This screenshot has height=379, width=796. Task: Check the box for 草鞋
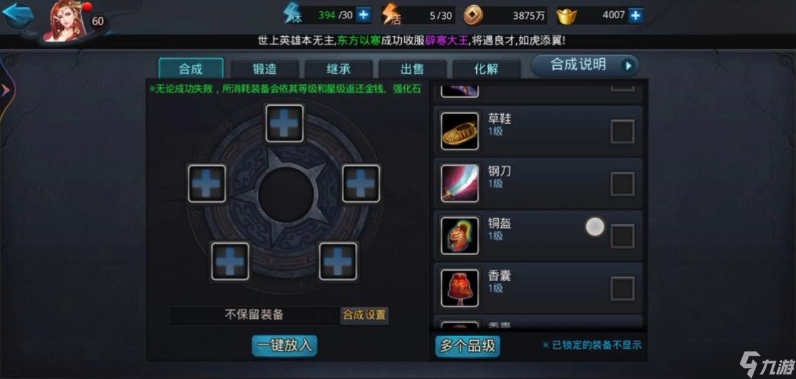[622, 131]
